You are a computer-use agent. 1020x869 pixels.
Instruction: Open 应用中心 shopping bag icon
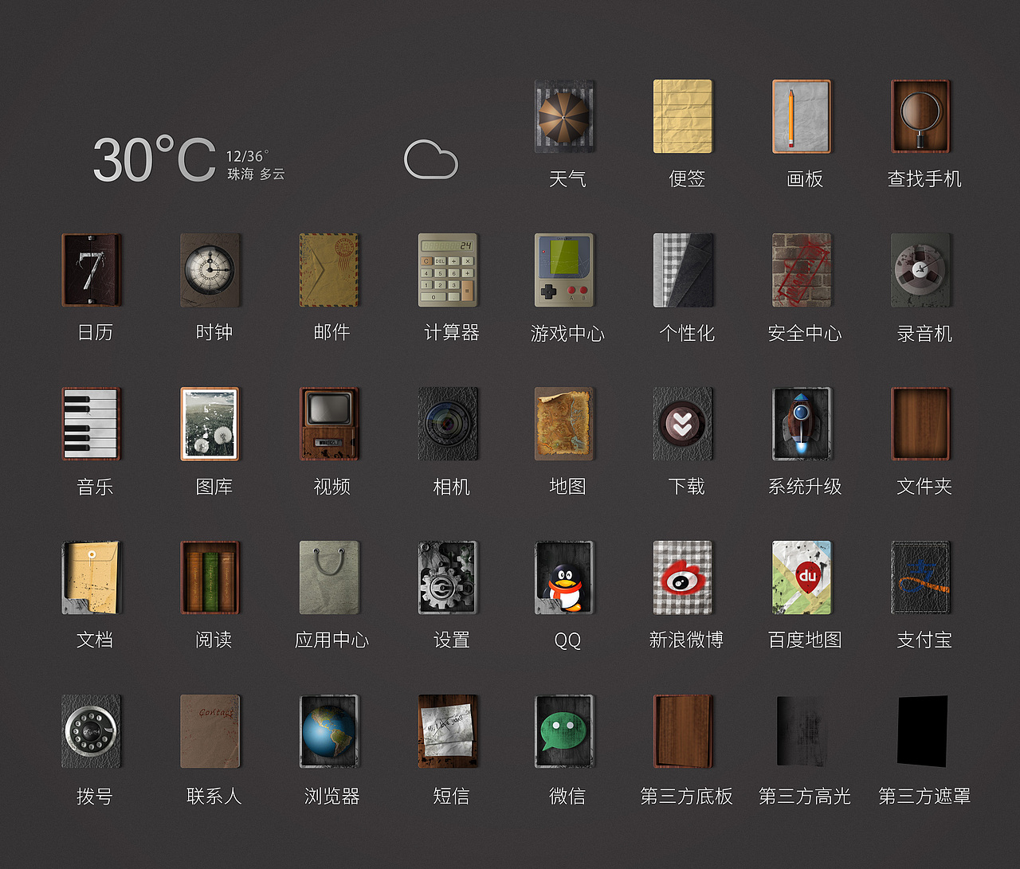coord(329,577)
